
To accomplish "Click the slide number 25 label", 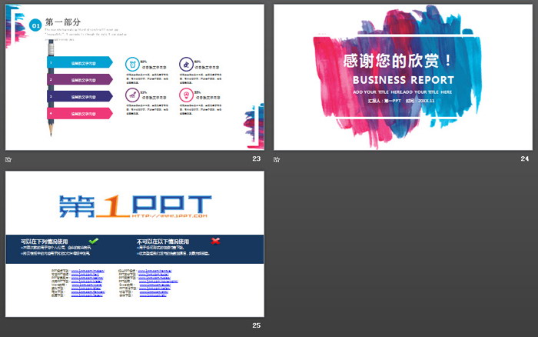I will pyautogui.click(x=257, y=325).
